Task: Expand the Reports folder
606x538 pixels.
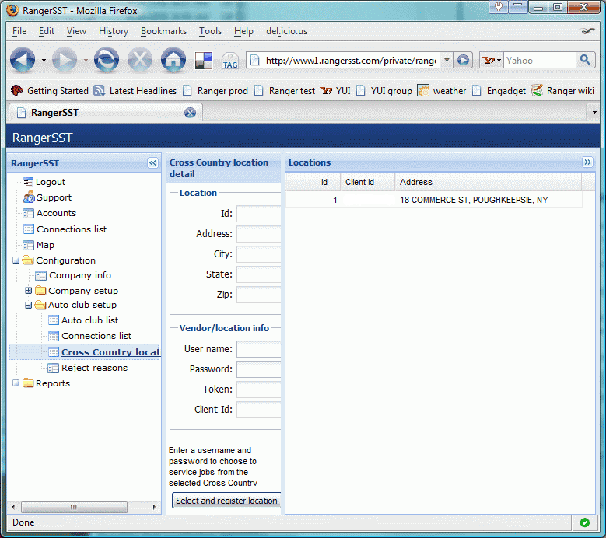Action: click(x=16, y=383)
